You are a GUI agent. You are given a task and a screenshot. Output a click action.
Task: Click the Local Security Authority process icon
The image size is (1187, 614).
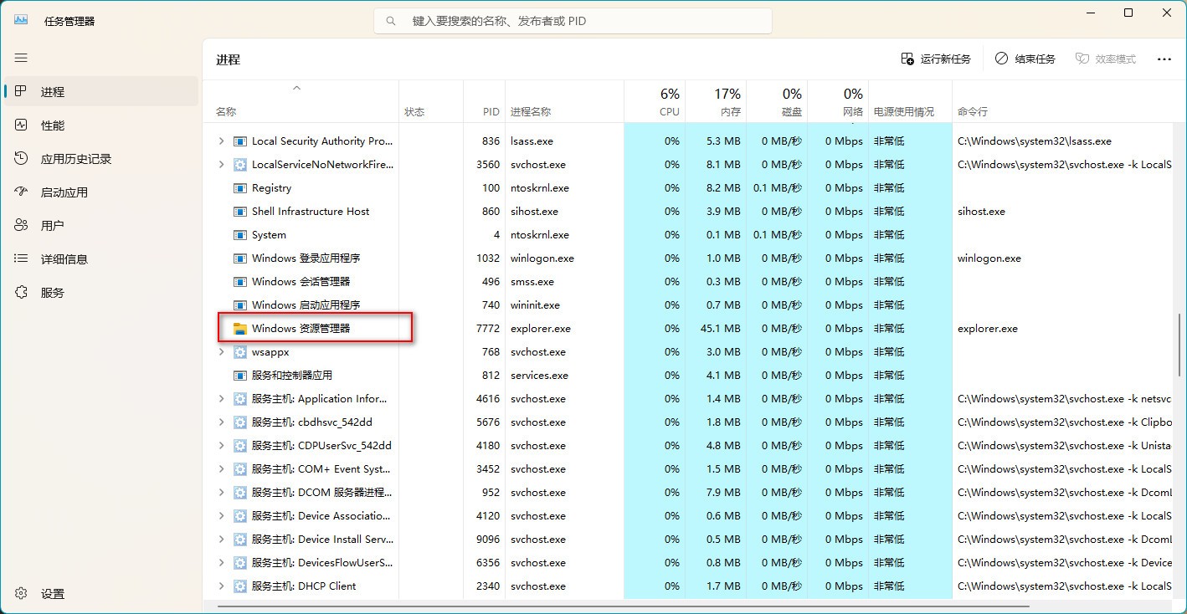tap(240, 141)
